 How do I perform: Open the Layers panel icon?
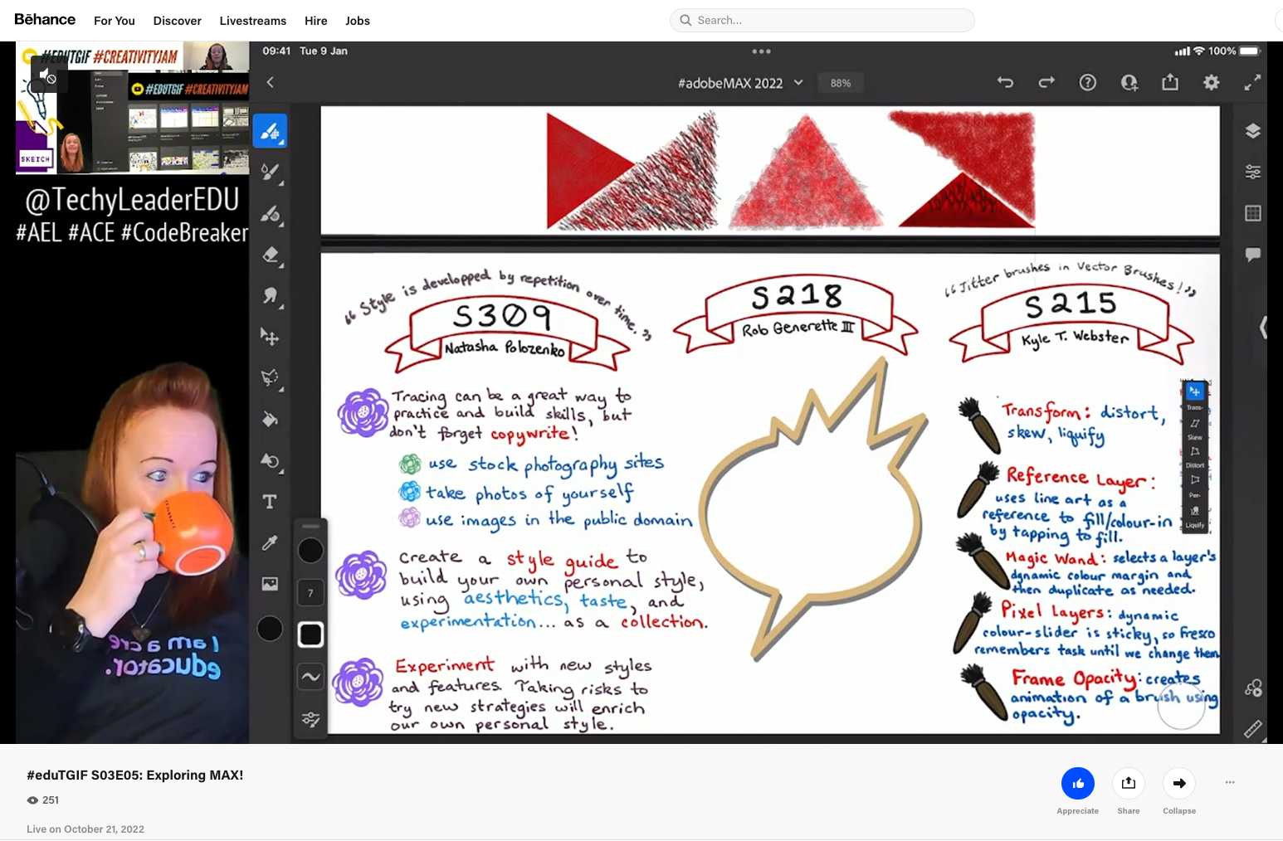[1253, 131]
